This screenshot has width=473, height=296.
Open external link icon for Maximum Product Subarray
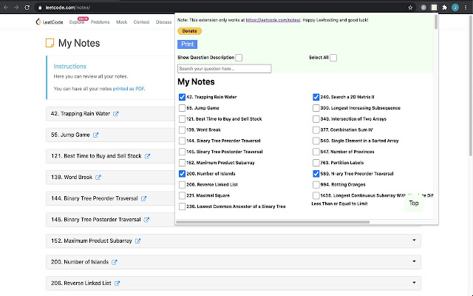(137, 241)
